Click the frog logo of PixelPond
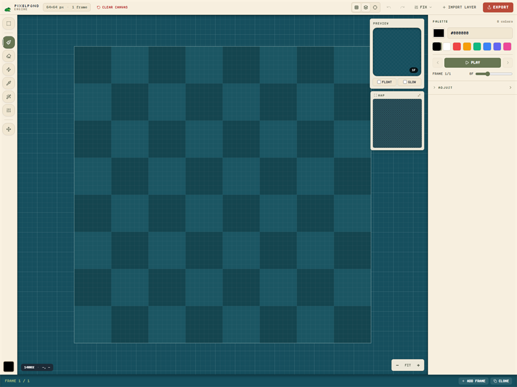 click(x=7, y=9)
